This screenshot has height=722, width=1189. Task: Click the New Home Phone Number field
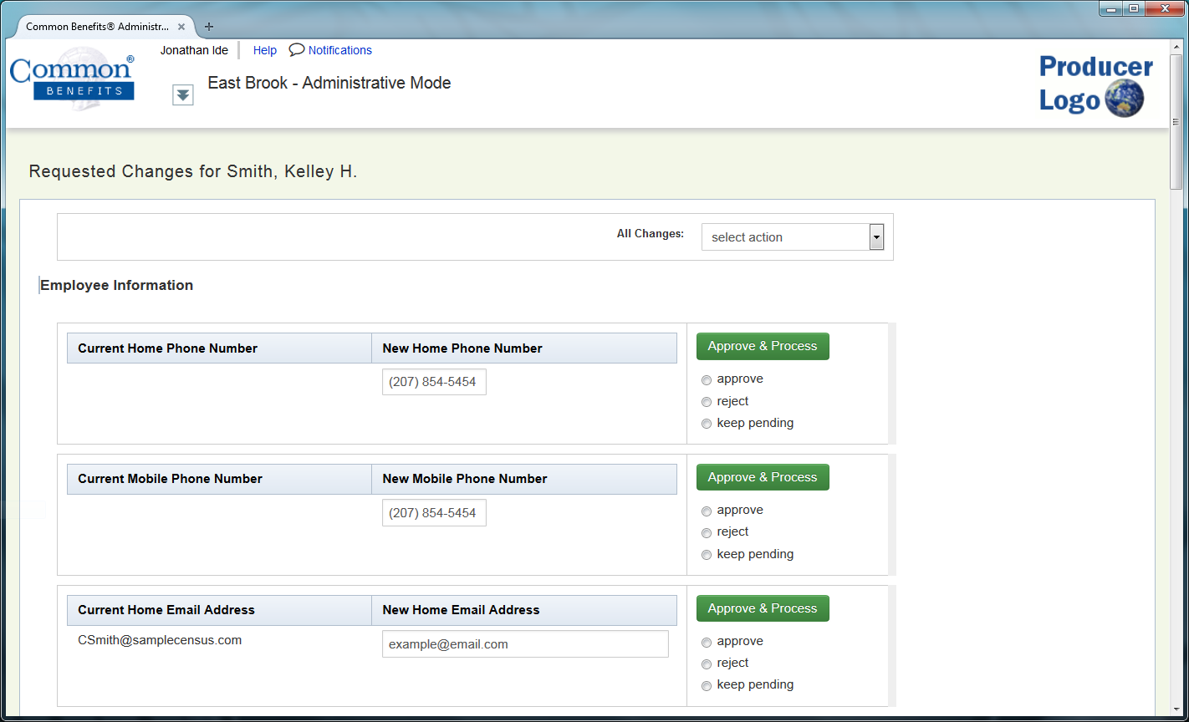434,381
